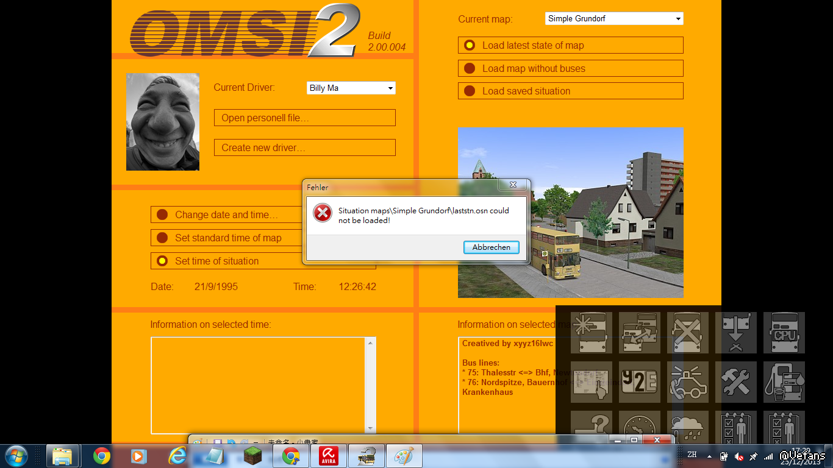Open Windows Media Player from the taskbar
This screenshot has height=468, width=833.
coord(139,456)
